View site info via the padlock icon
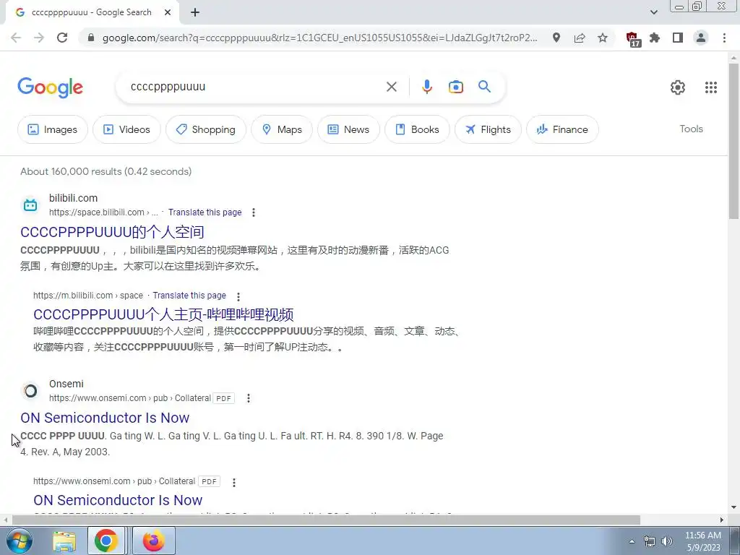 tap(91, 38)
